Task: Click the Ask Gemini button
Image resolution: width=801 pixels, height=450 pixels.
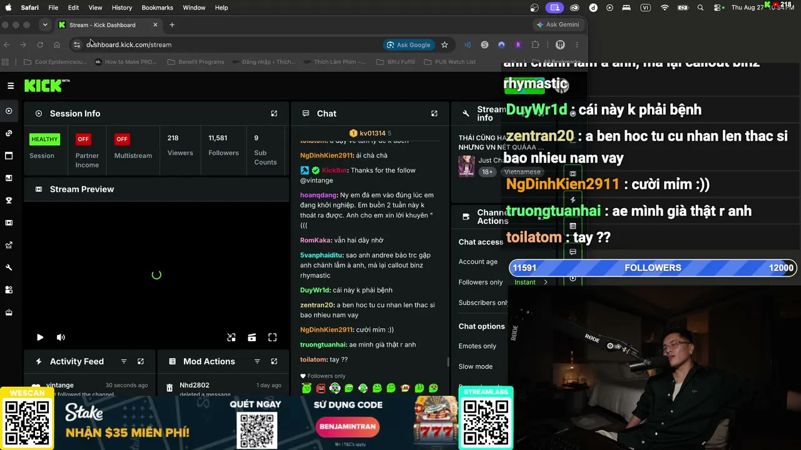Action: coord(558,25)
